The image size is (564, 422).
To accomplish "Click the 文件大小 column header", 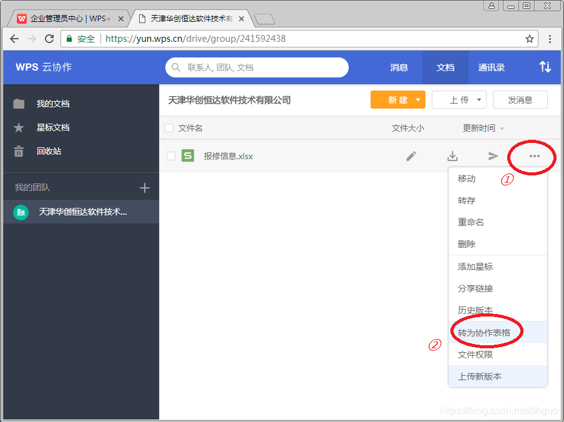I will (x=408, y=128).
